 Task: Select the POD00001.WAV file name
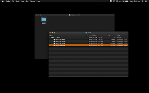[x=60, y=39]
